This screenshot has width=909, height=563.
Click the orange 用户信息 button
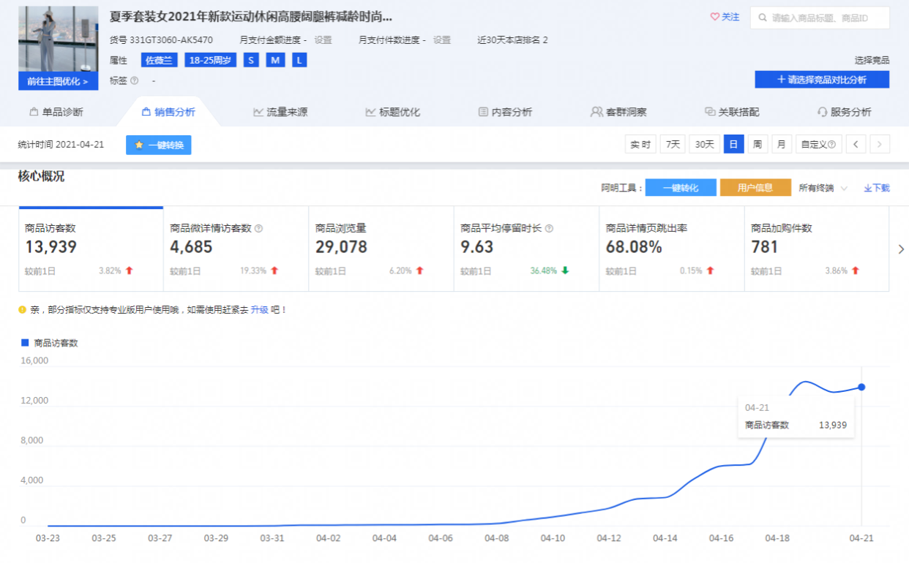(x=755, y=188)
